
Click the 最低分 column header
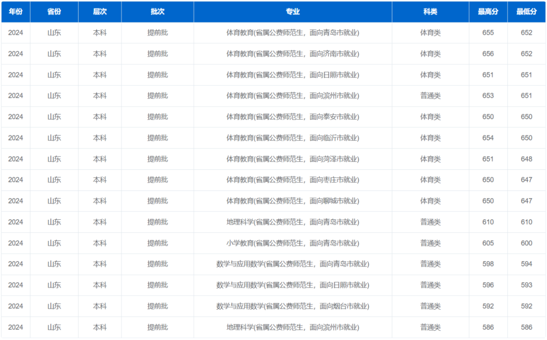pyautogui.click(x=527, y=12)
